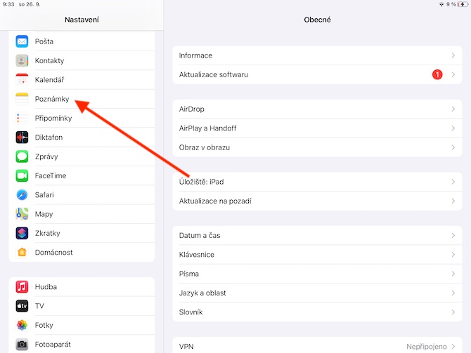Expand the Klávesnice row chevron
Screen dimensions: 471x353
click(x=453, y=255)
